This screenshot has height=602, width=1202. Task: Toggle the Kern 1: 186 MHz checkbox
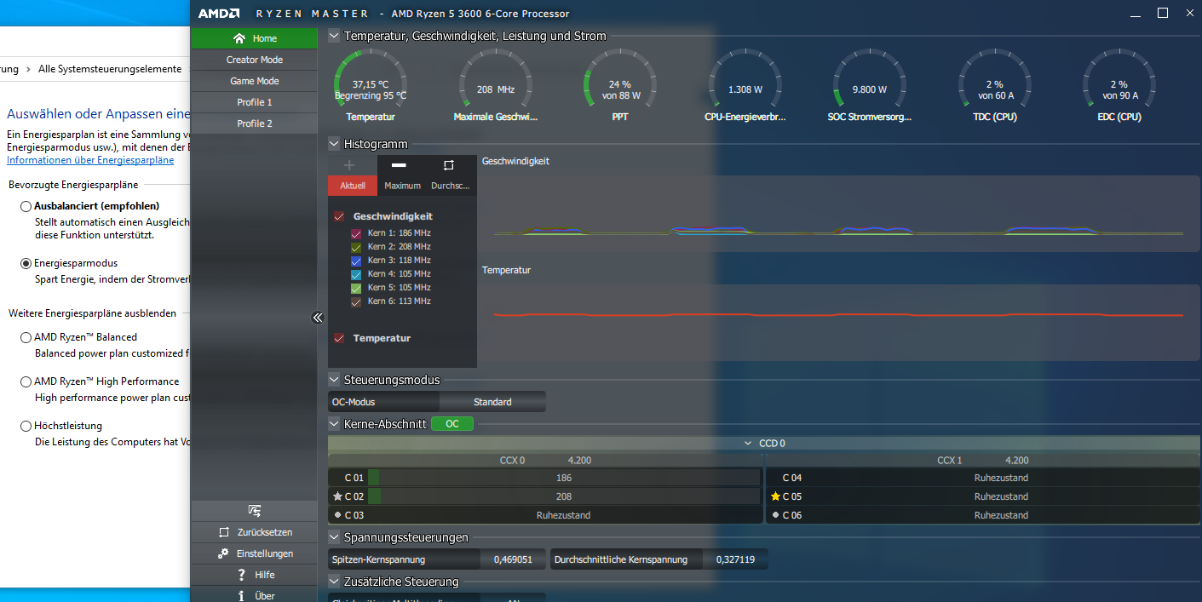click(x=356, y=233)
